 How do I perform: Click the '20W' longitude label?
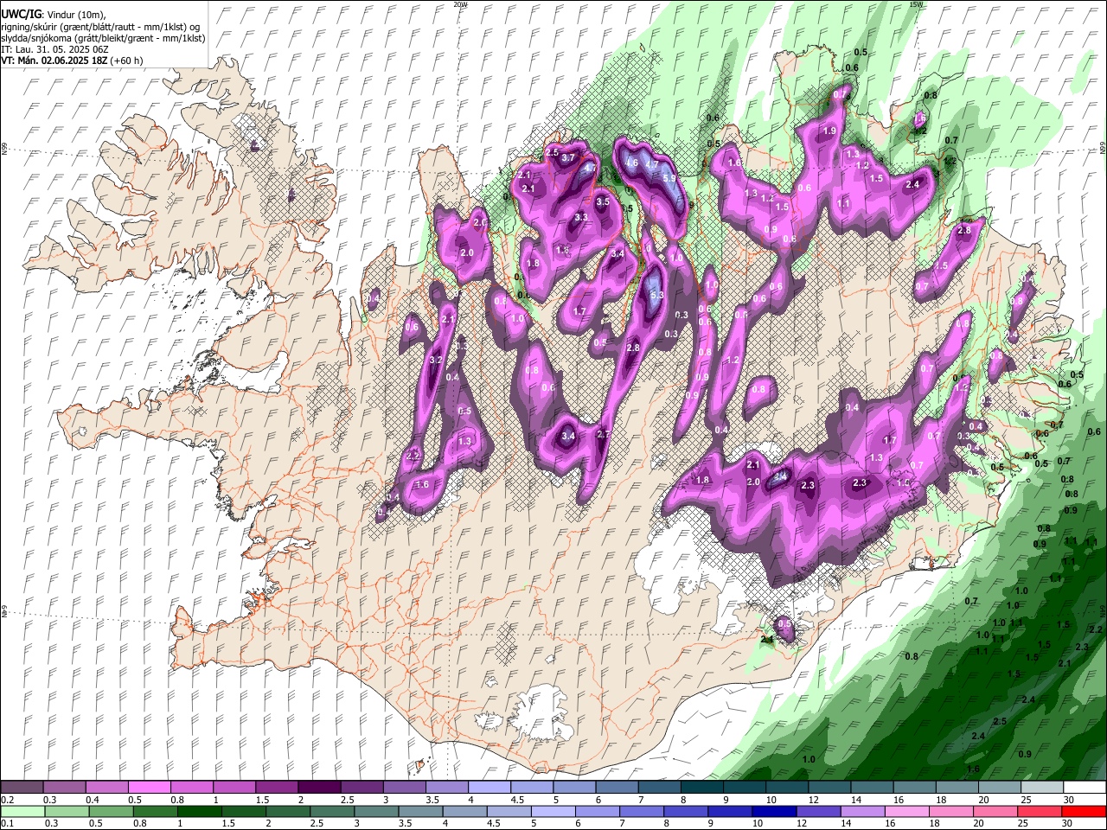(459, 4)
